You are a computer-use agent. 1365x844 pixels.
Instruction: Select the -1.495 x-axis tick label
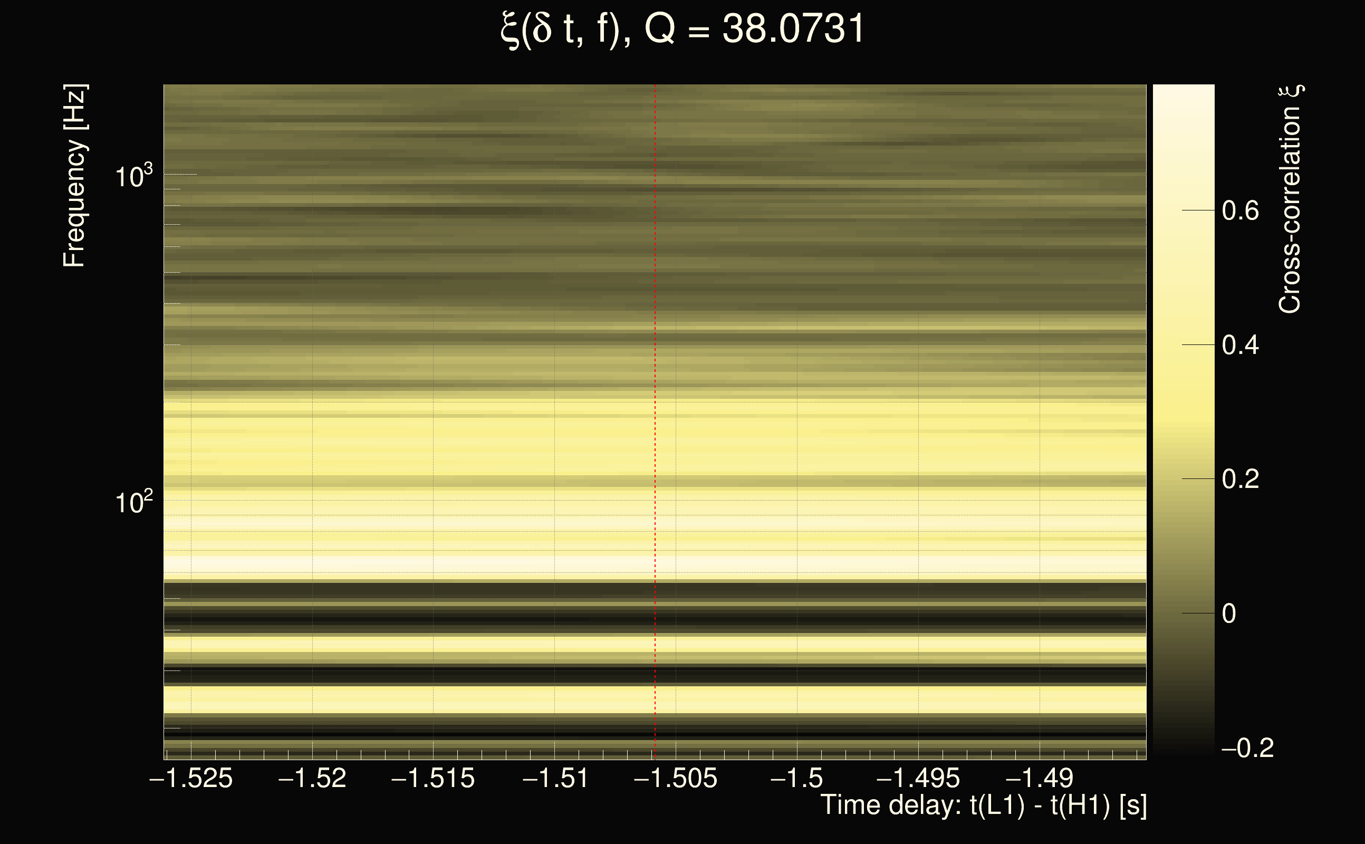tap(918, 778)
